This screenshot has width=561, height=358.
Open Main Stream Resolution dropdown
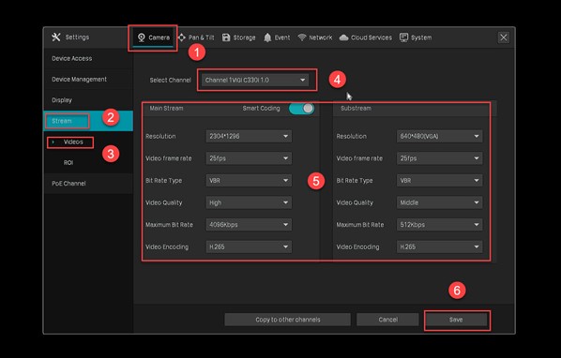click(249, 136)
